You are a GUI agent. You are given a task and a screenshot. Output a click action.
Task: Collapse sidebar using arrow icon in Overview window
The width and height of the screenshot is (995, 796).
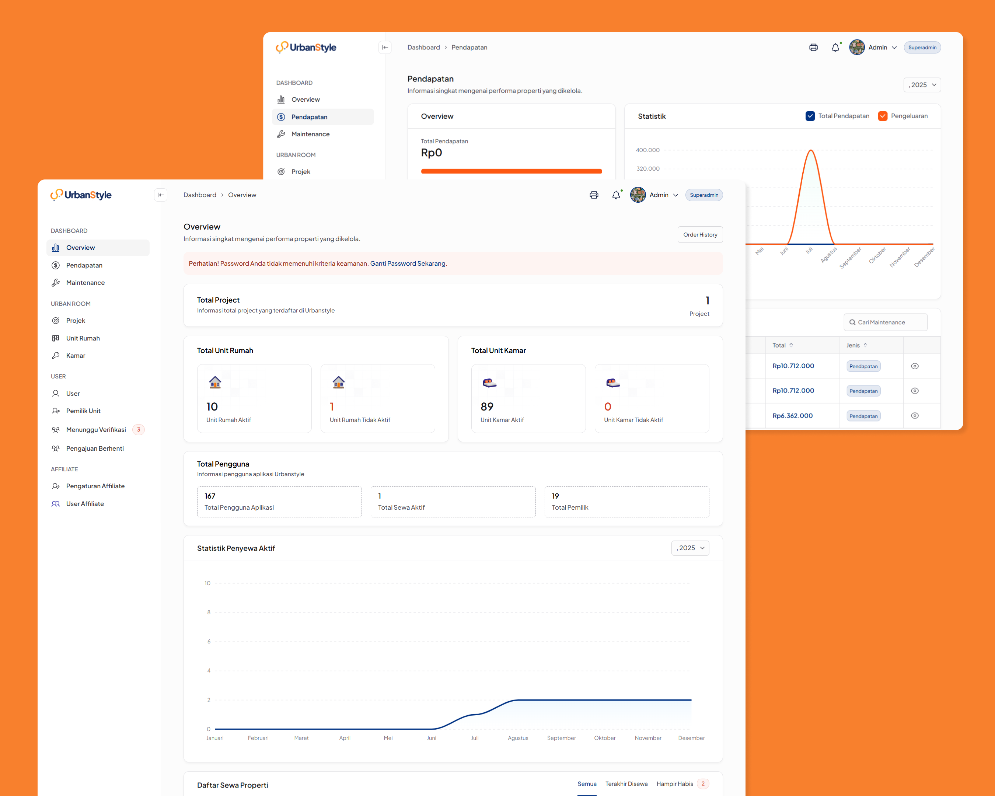(x=161, y=195)
